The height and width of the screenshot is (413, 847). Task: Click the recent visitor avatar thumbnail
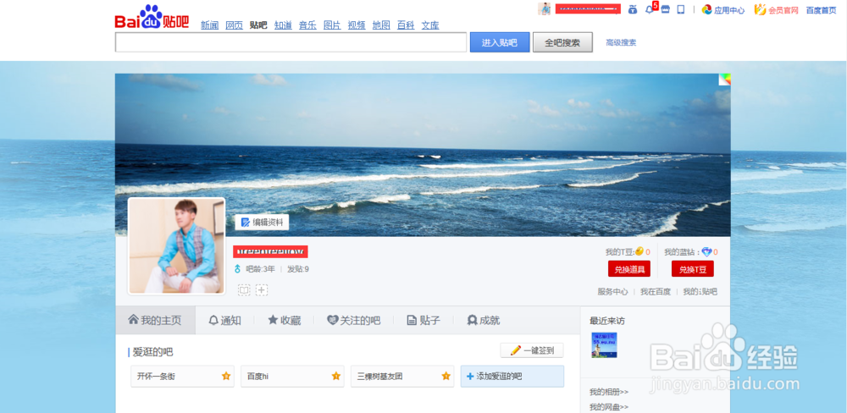(604, 345)
